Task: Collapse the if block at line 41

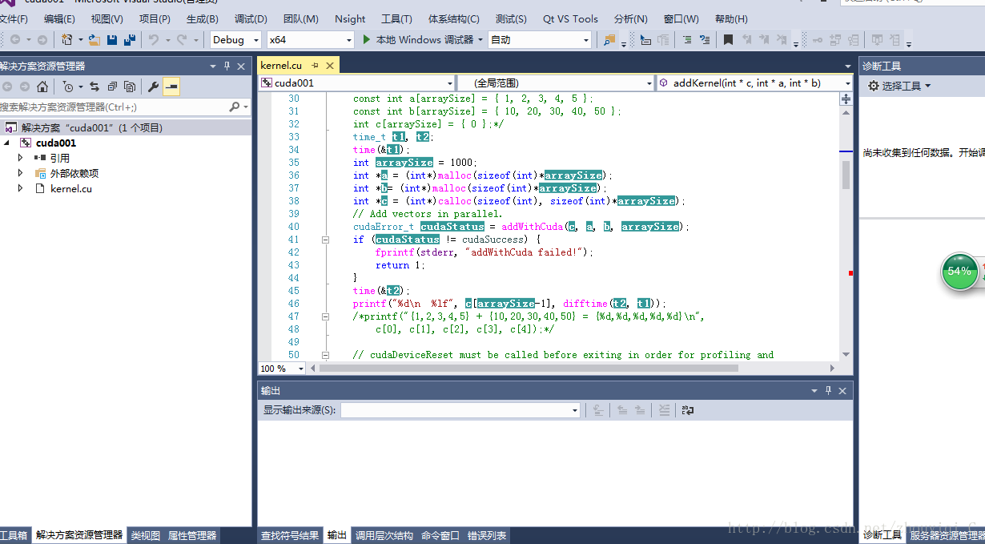Action: click(326, 240)
